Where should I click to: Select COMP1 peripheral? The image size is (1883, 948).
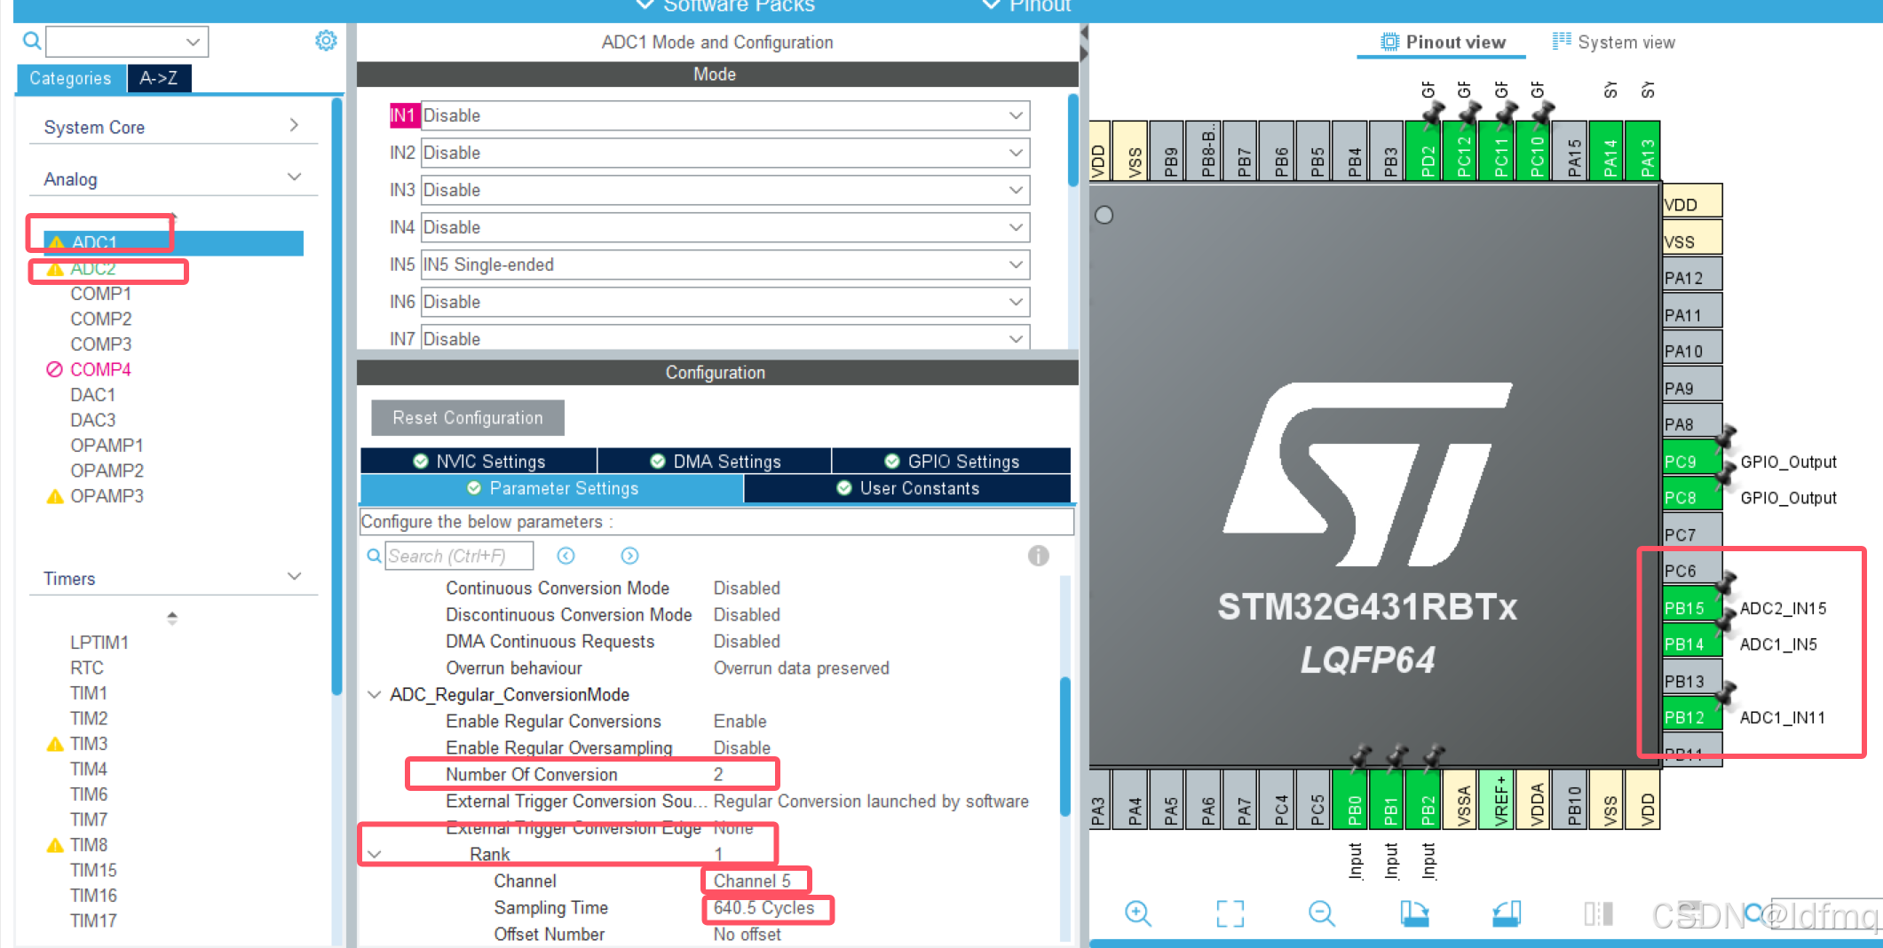[101, 294]
